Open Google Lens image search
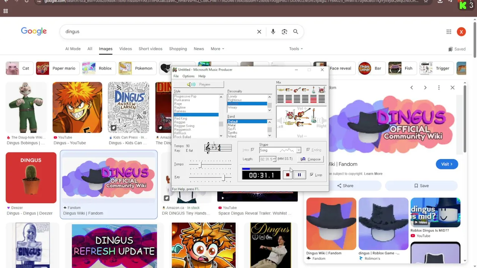This screenshot has width=477, height=268. pyautogui.click(x=284, y=32)
